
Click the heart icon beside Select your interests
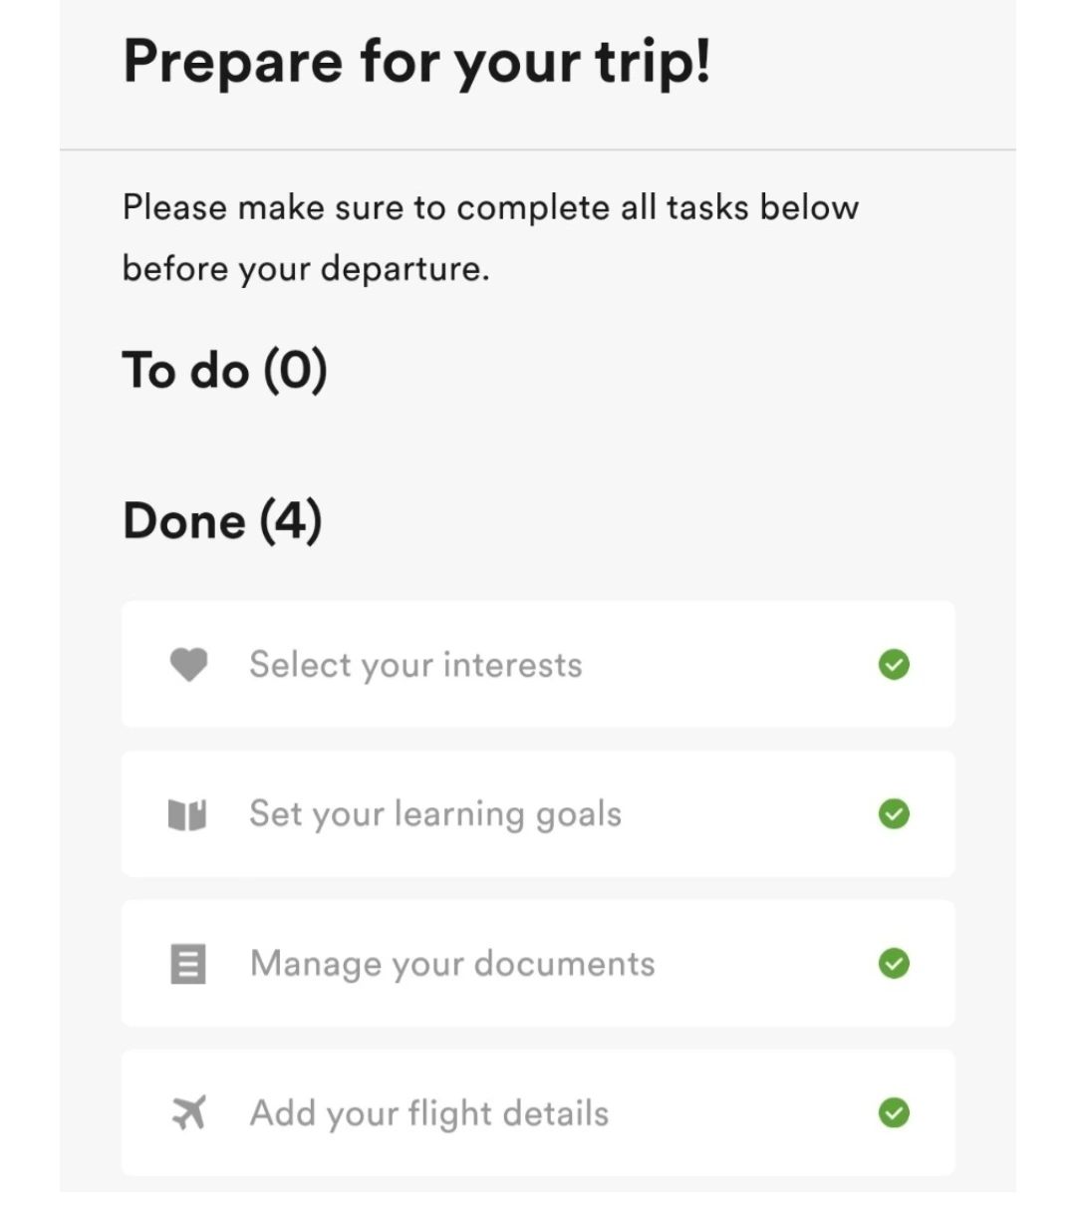[x=188, y=665]
